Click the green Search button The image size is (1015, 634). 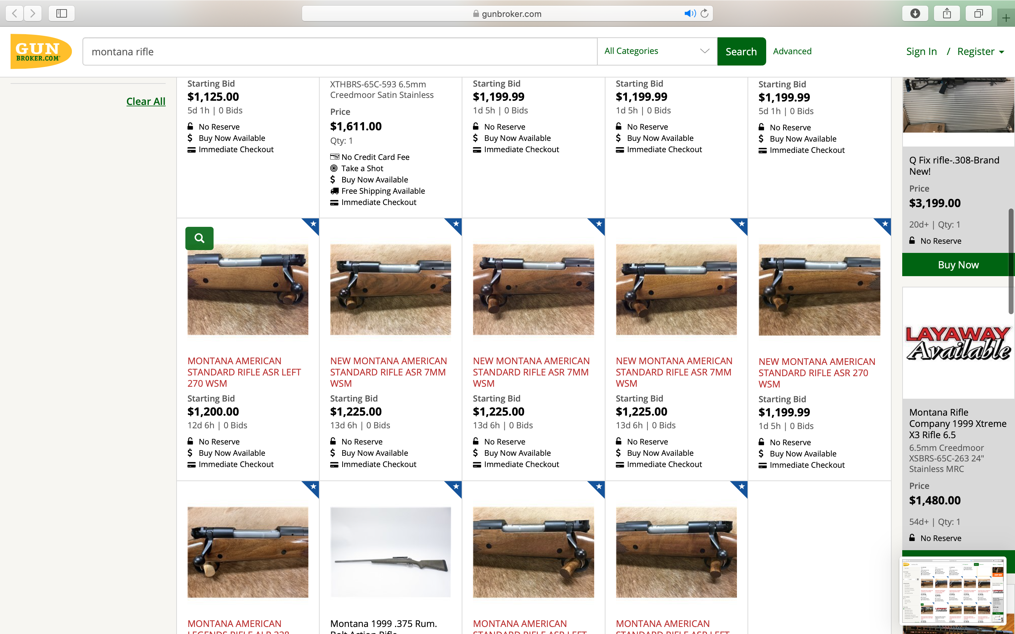point(741,51)
